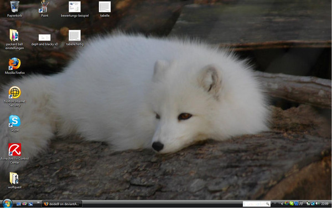Click the Google Desktop tray icon
This screenshot has height=208, width=332.
click(x=287, y=204)
